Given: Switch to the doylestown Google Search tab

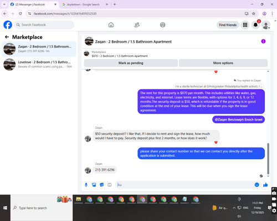Looking at the screenshot, I should (x=83, y=4).
